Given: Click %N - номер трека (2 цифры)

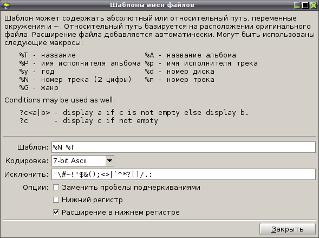Looking at the screenshot, I should (x=75, y=80).
